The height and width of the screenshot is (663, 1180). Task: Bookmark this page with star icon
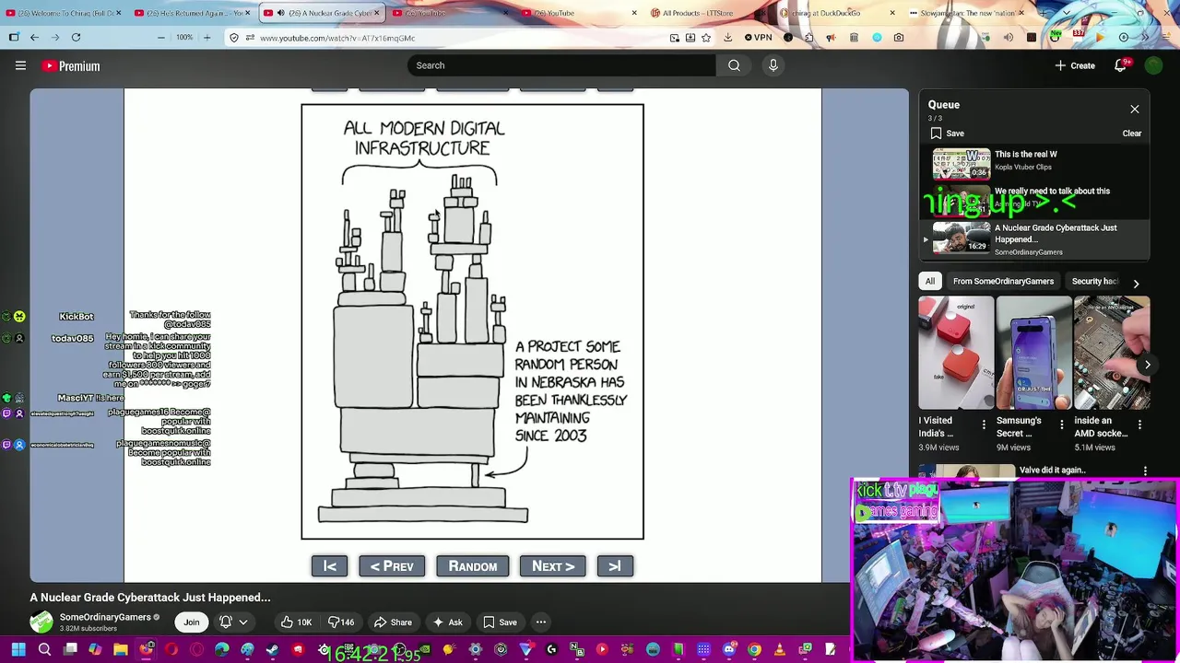tap(706, 38)
